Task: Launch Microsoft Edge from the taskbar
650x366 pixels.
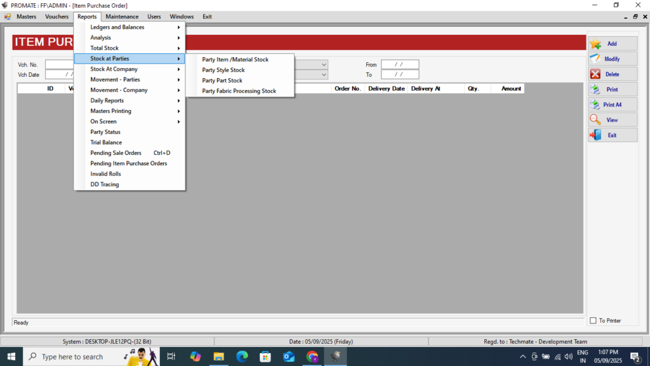Action: [242, 356]
